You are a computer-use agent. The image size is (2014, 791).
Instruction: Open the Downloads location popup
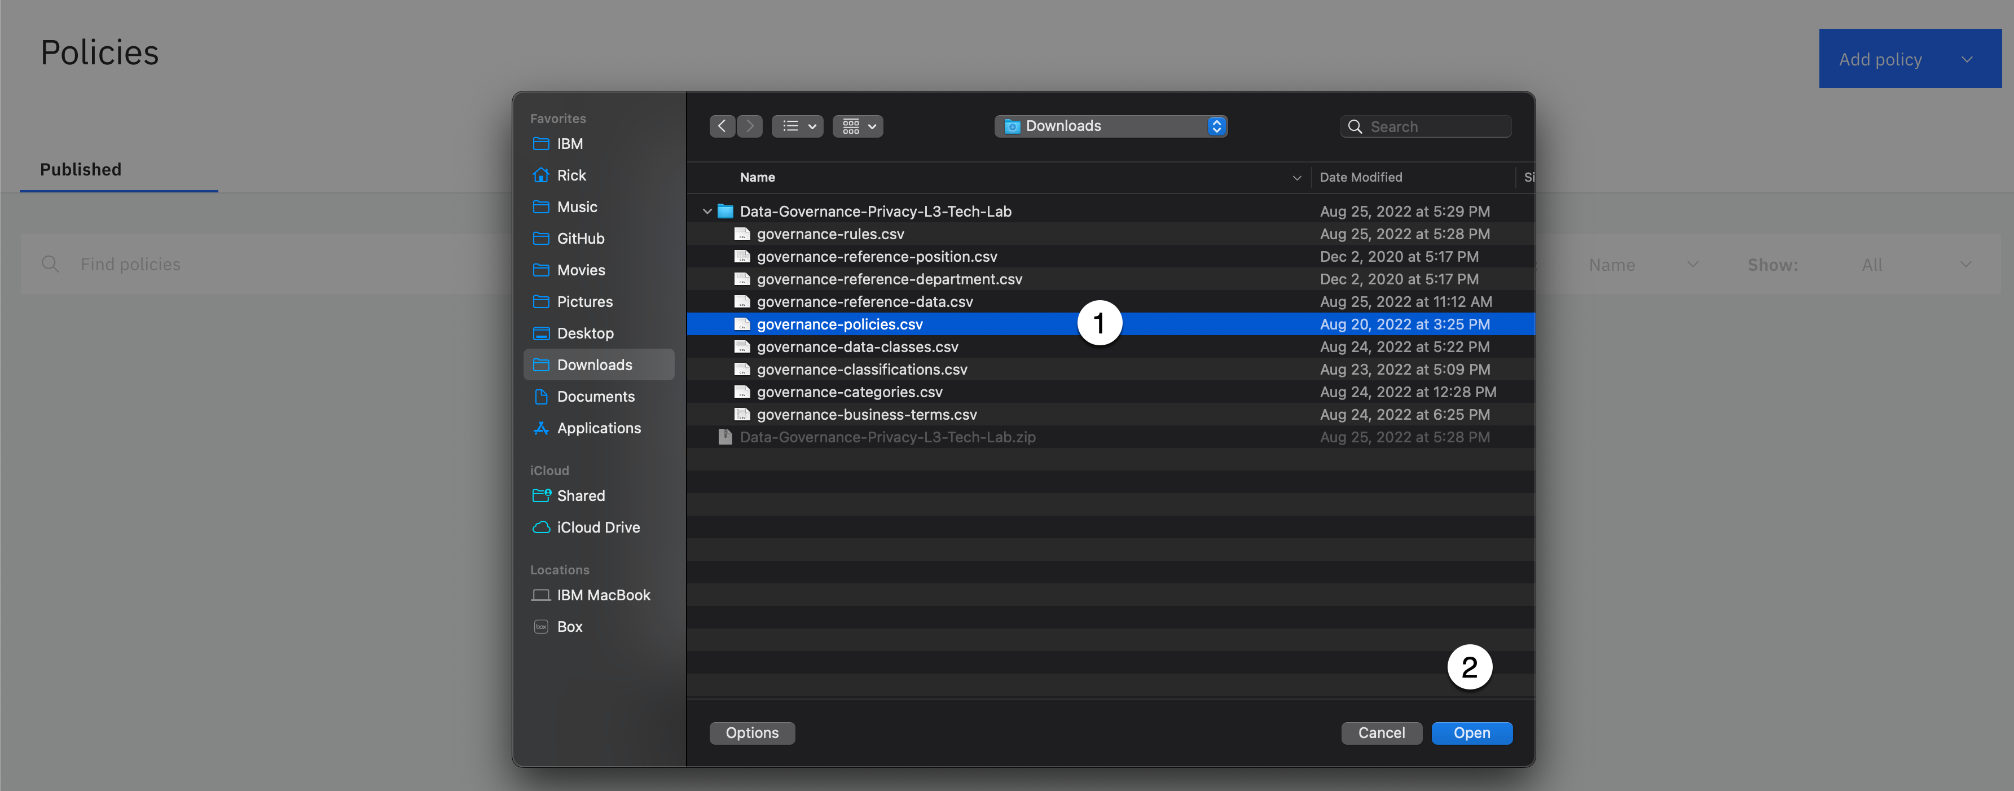click(1110, 126)
